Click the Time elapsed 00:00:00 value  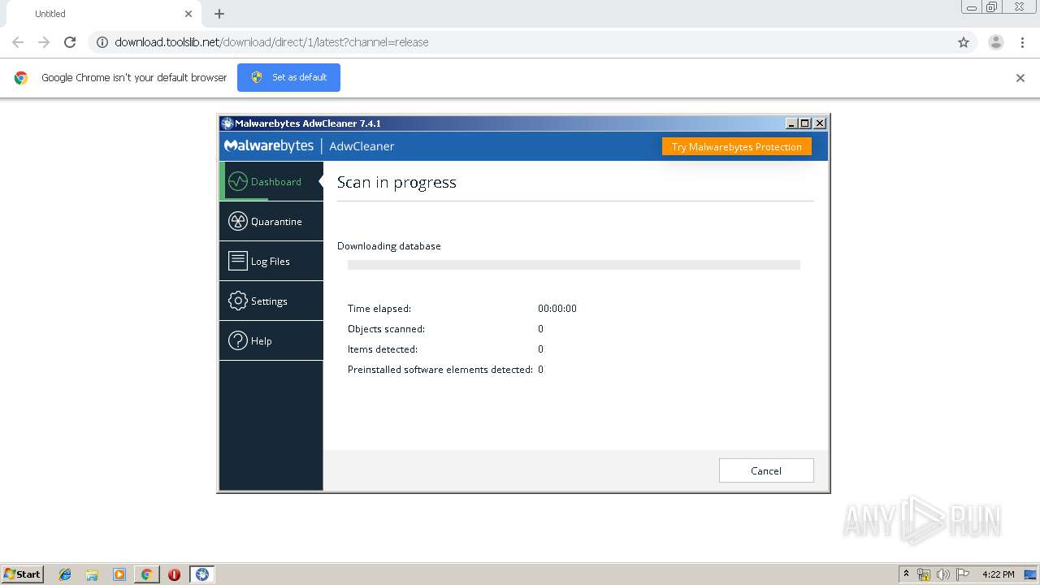557,309
